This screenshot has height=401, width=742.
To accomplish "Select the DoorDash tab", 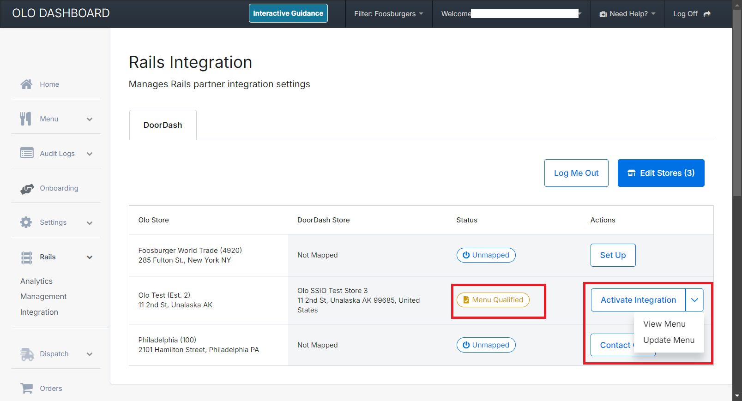I will 163,125.
